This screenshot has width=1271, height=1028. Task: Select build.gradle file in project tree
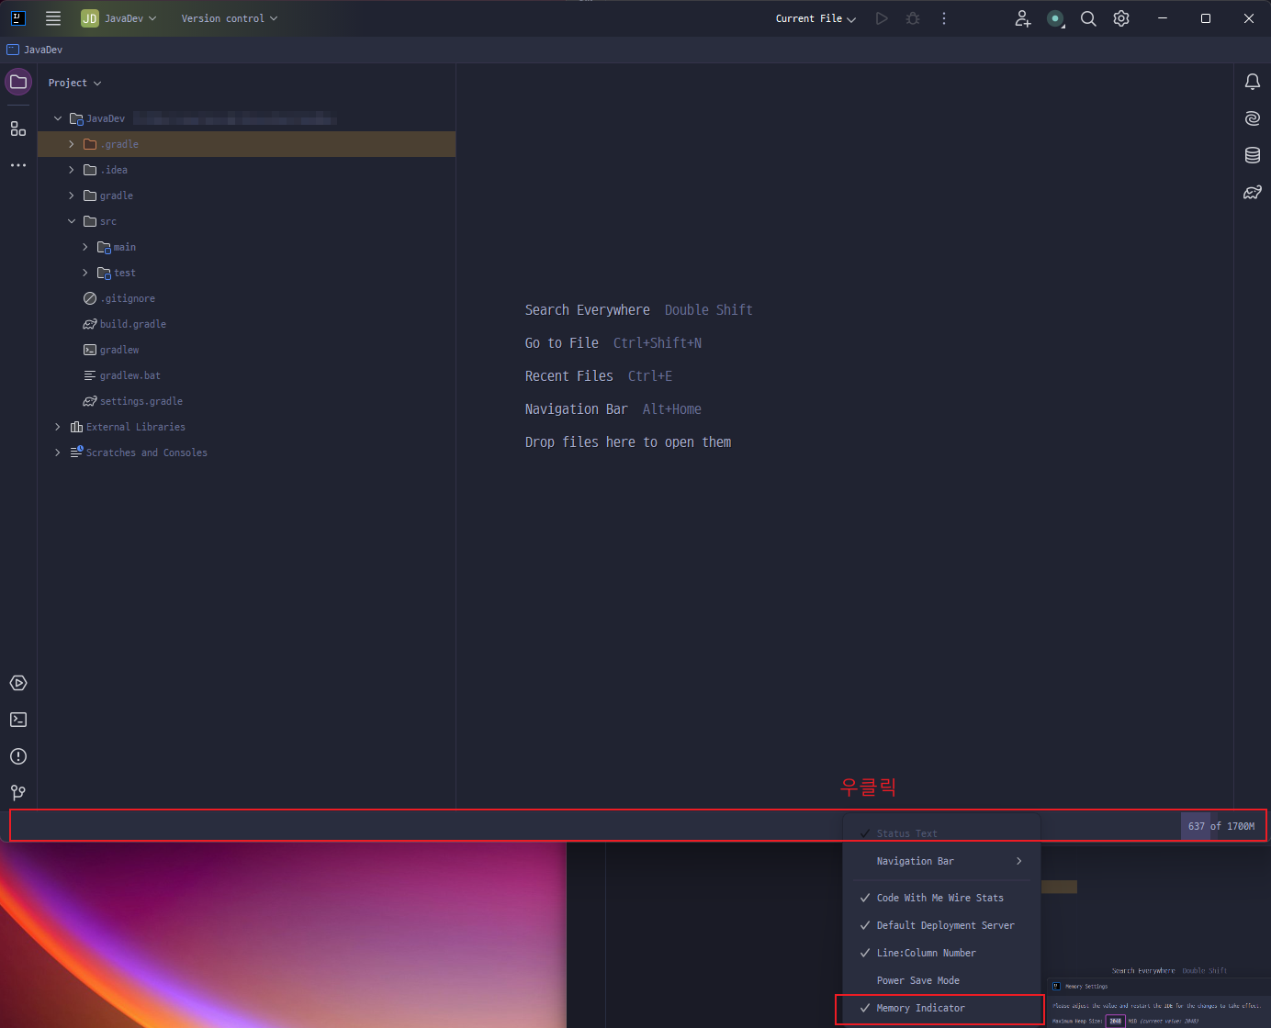pos(132,324)
